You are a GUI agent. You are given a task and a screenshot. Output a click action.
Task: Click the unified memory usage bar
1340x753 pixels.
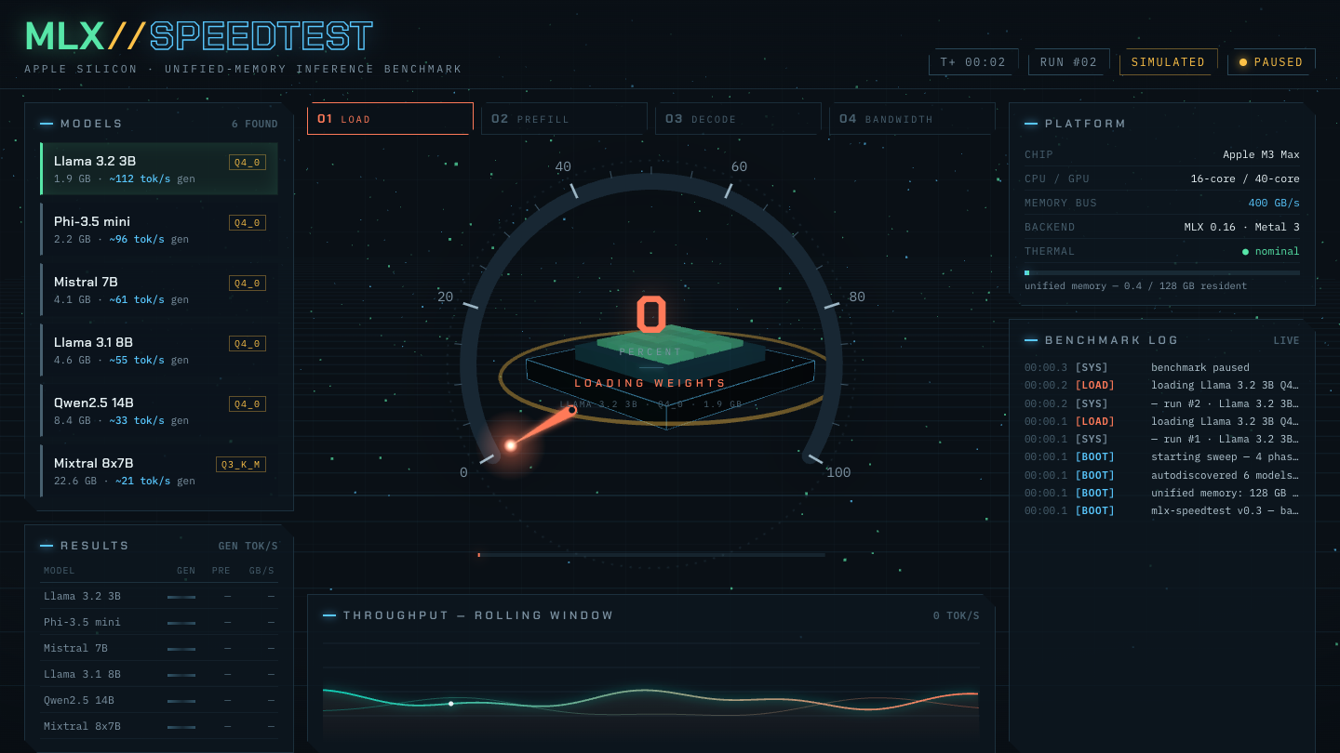tap(1162, 272)
